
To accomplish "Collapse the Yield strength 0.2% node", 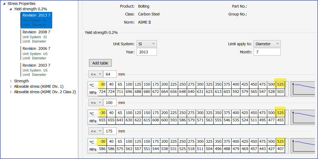I will tap(11, 9).
